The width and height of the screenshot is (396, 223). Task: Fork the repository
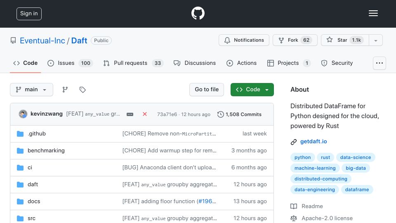pyautogui.click(x=295, y=40)
